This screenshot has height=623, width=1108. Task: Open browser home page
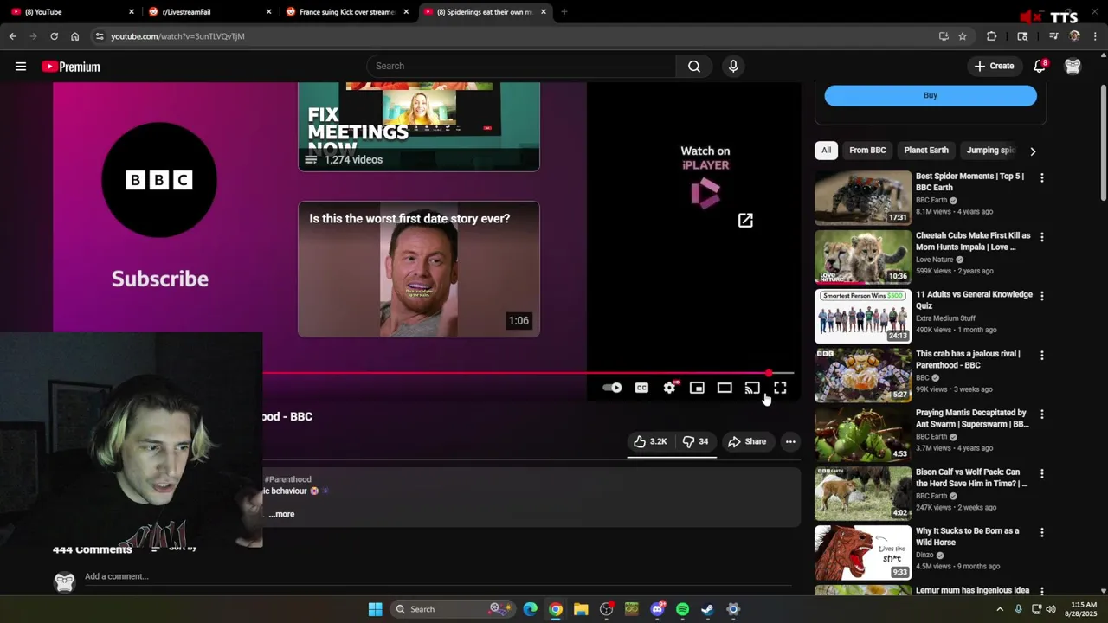[x=74, y=36]
